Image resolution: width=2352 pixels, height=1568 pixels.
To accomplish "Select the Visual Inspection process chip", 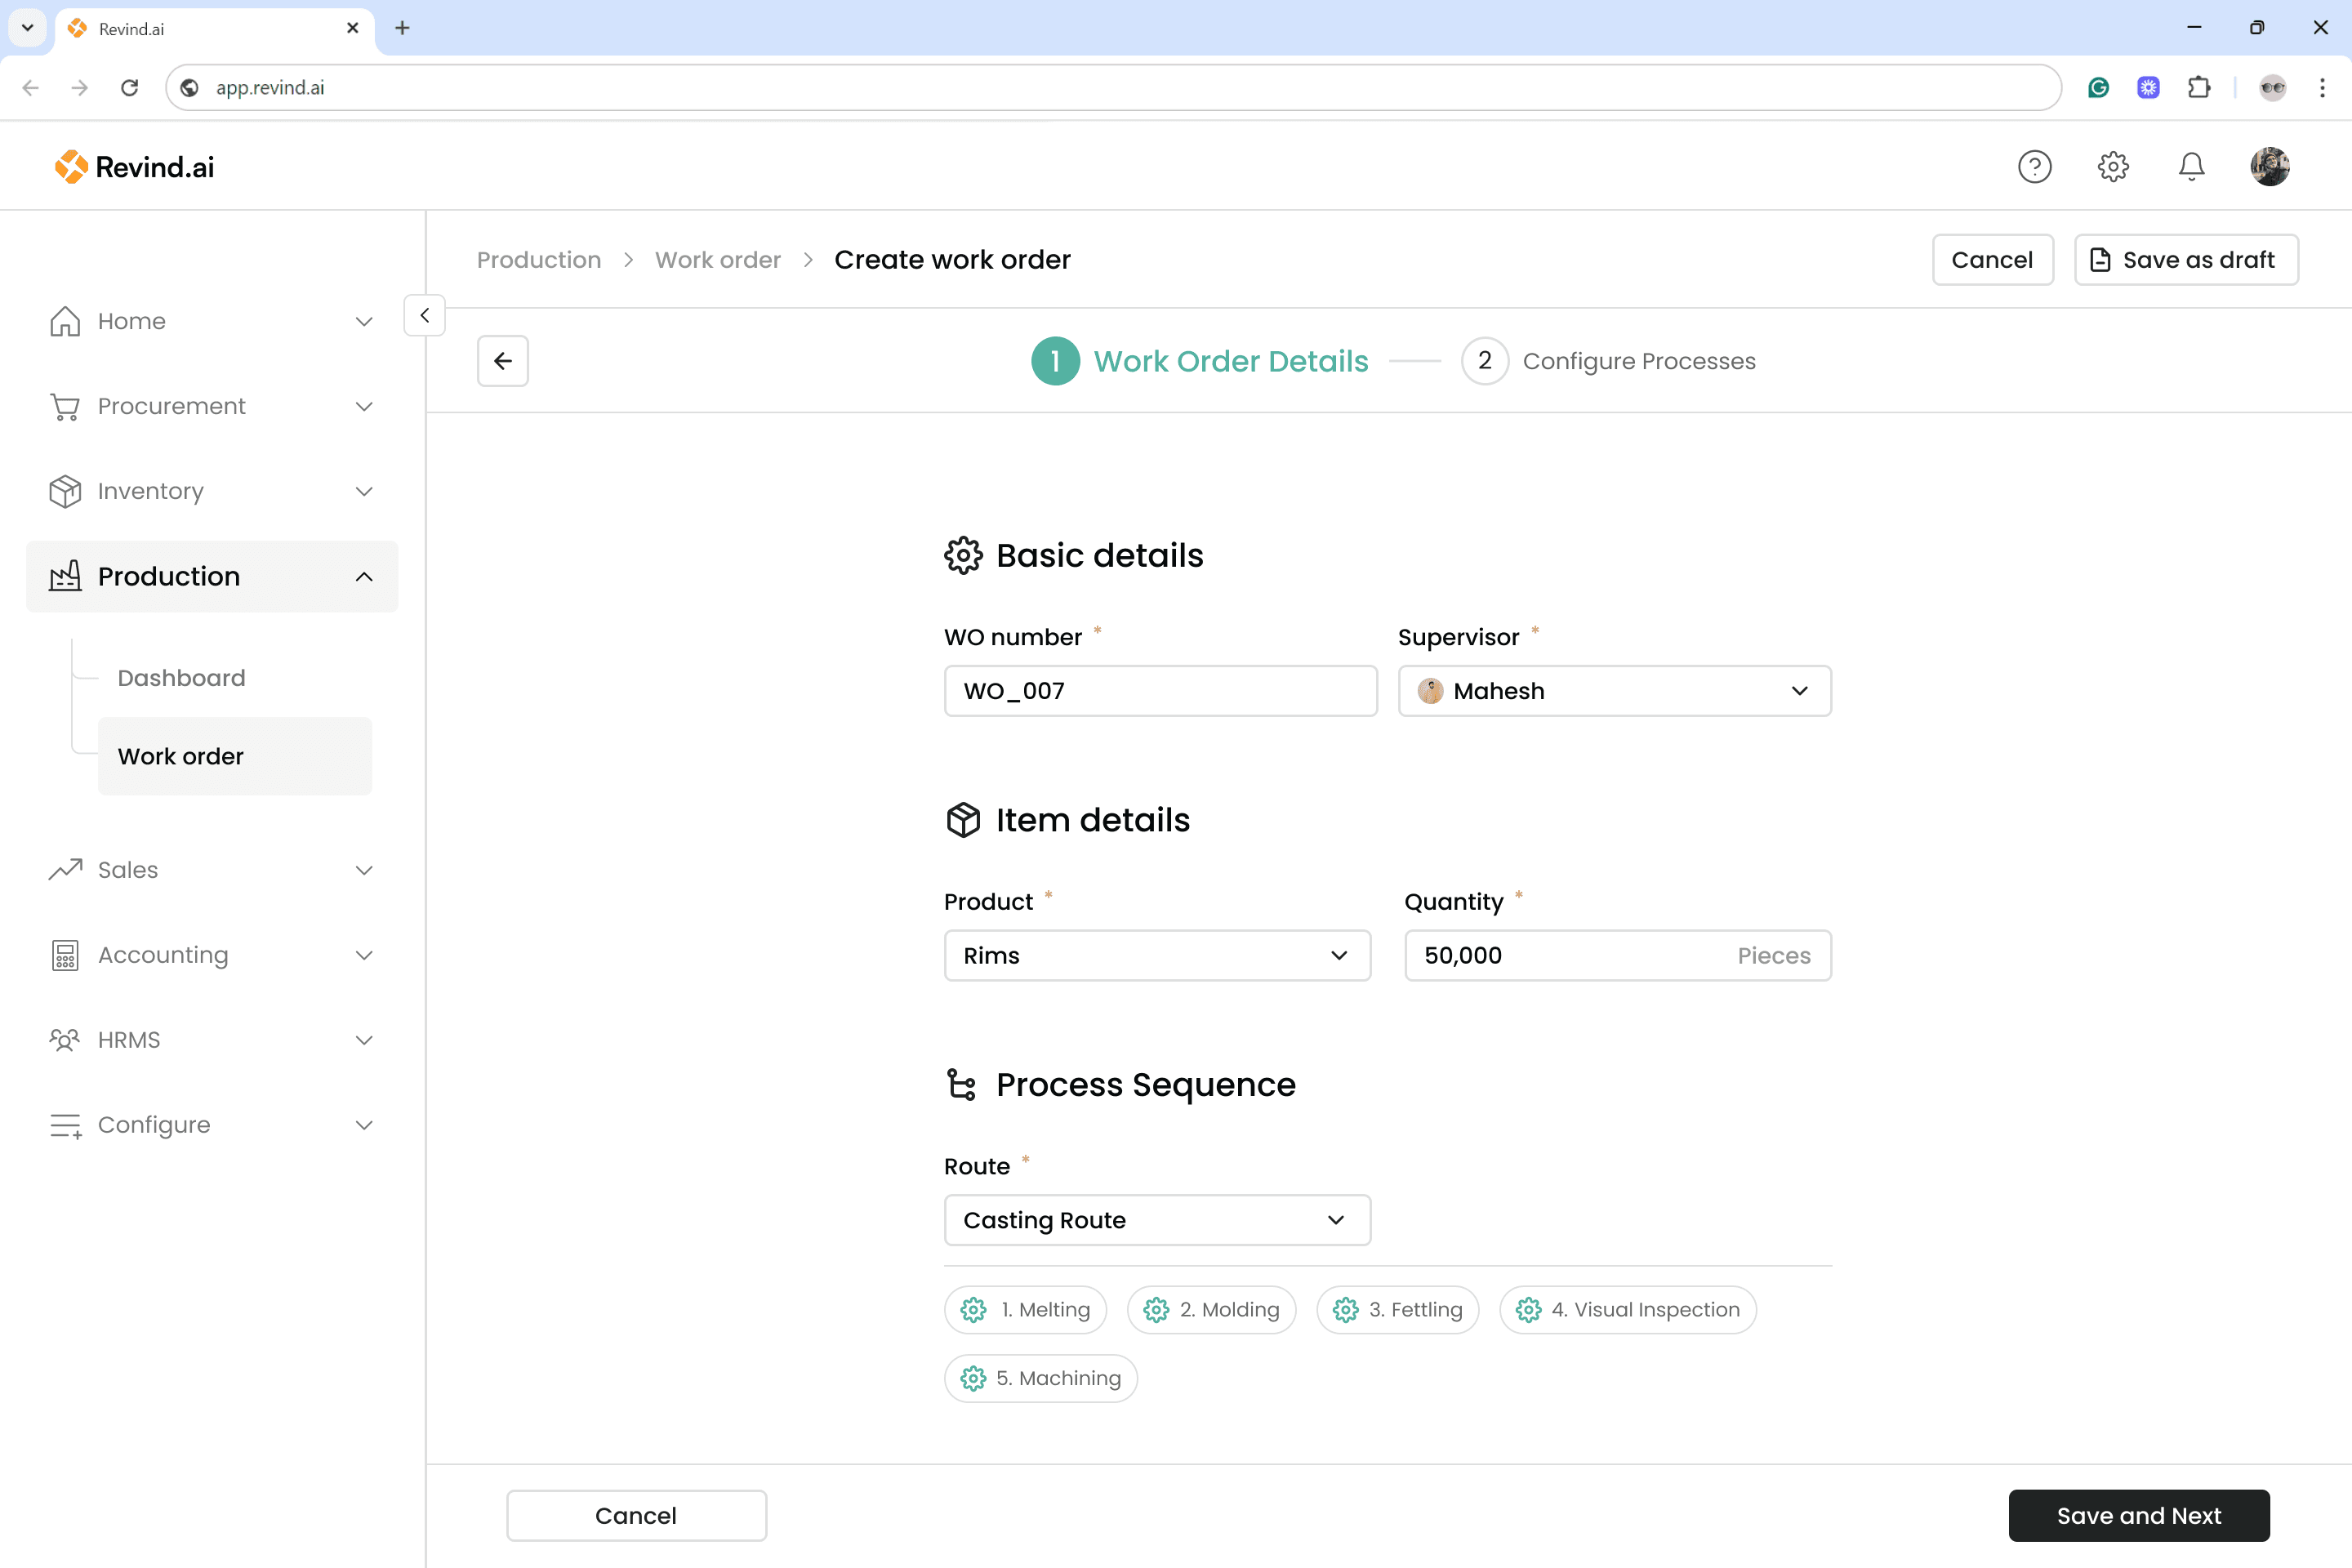I will pos(1627,1309).
